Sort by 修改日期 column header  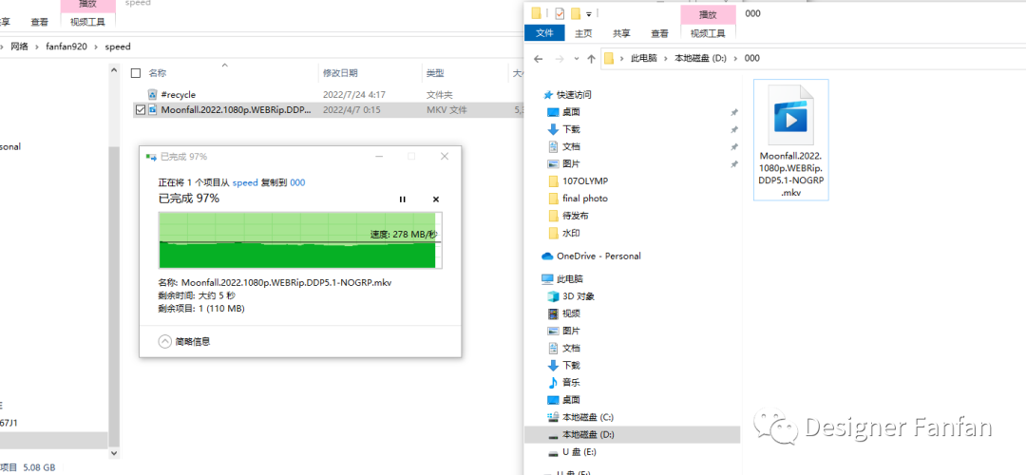click(x=340, y=72)
